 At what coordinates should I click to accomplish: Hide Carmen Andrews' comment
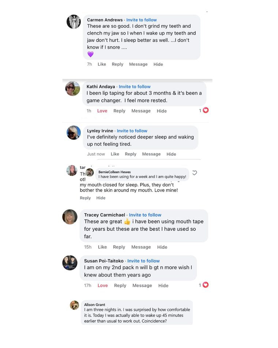158,64
